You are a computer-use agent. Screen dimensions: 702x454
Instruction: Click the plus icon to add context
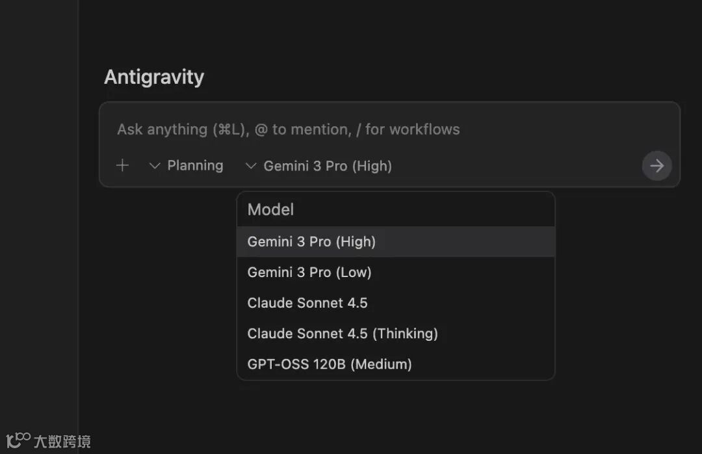click(x=122, y=166)
